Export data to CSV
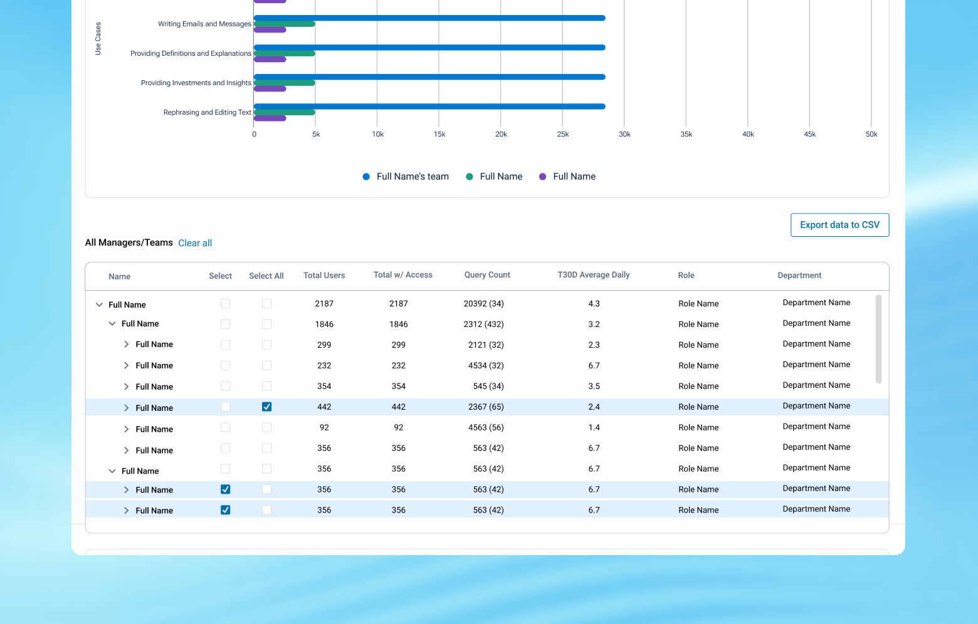 (x=840, y=225)
